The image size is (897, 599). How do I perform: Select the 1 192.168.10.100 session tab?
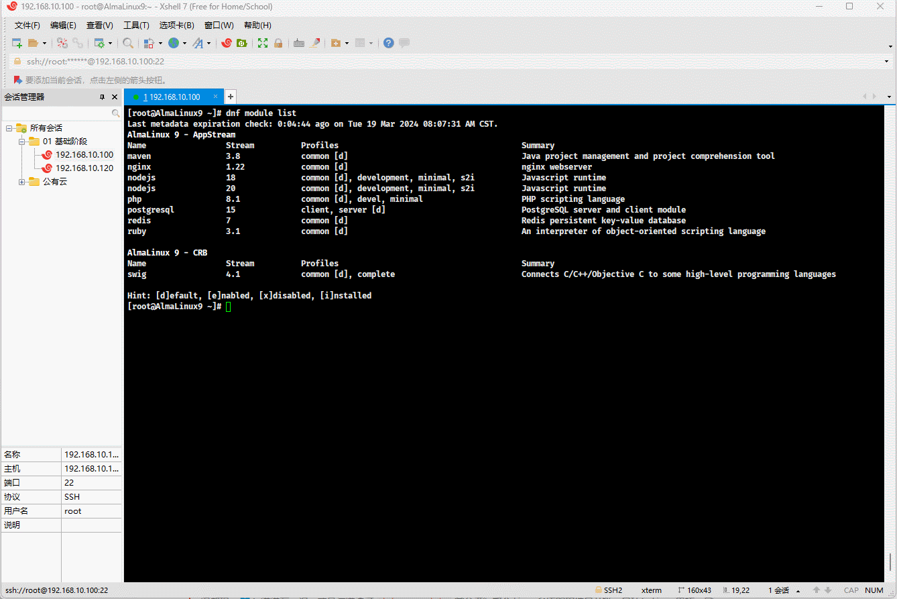click(172, 97)
